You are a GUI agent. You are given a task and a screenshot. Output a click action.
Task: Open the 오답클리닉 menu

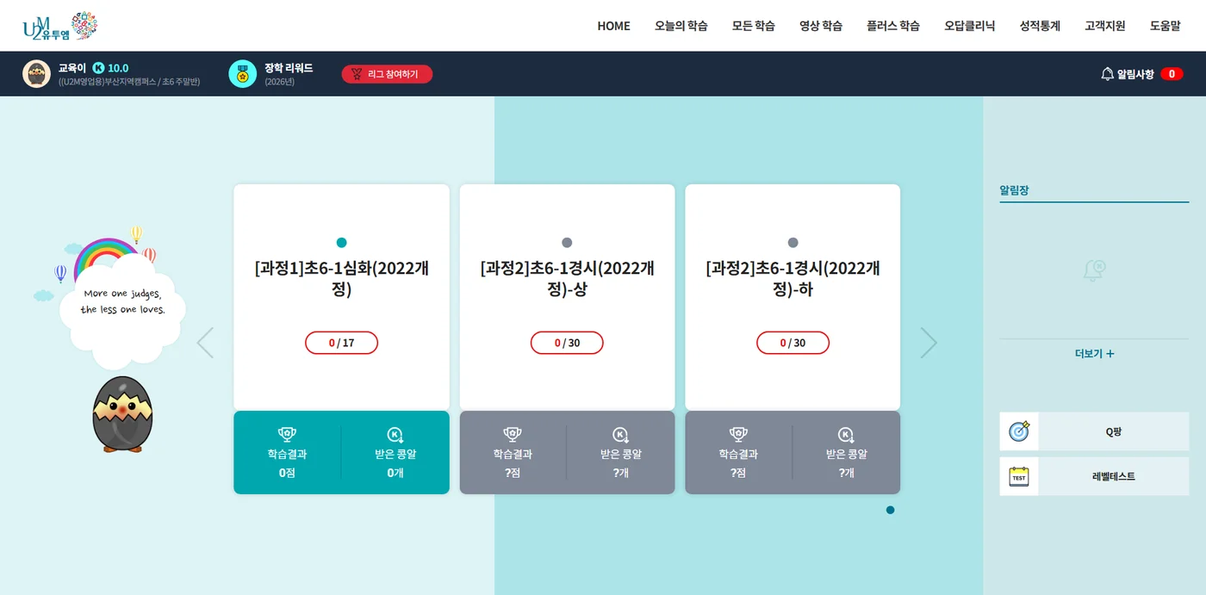point(969,26)
